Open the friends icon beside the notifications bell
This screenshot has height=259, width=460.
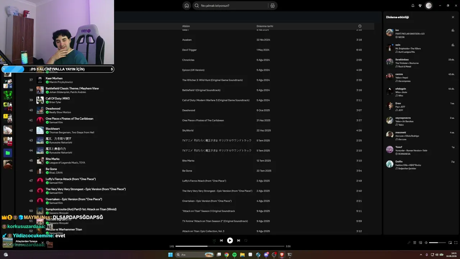pyautogui.click(x=420, y=6)
